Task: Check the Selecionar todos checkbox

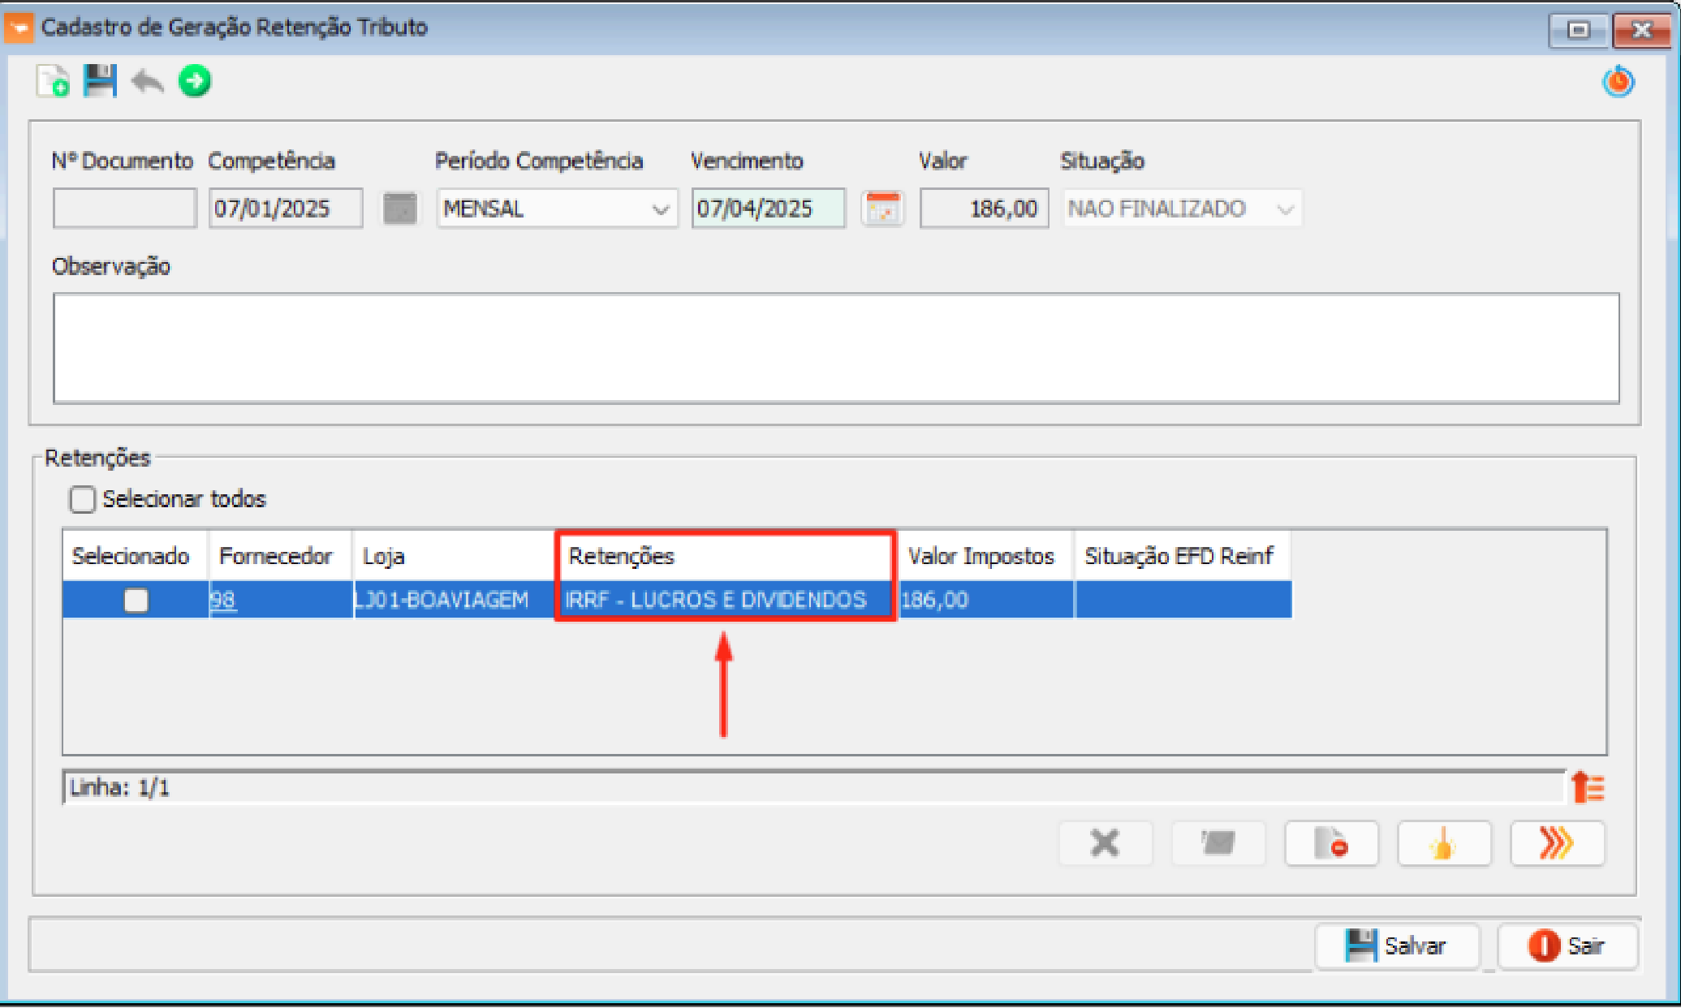Action: pyautogui.click(x=82, y=499)
